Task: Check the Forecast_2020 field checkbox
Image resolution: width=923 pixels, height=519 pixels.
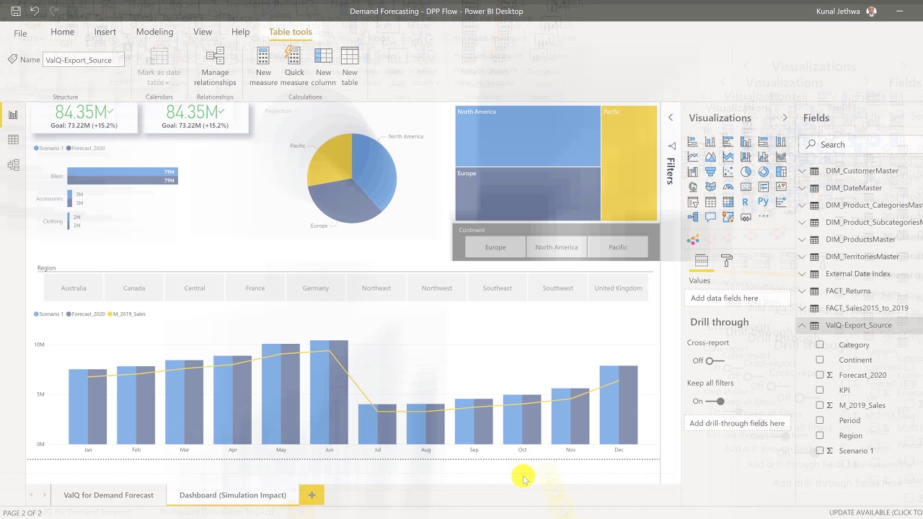Action: [820, 375]
